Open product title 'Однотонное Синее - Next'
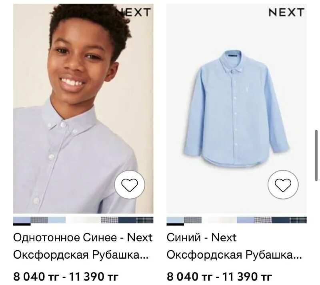 (x=83, y=237)
